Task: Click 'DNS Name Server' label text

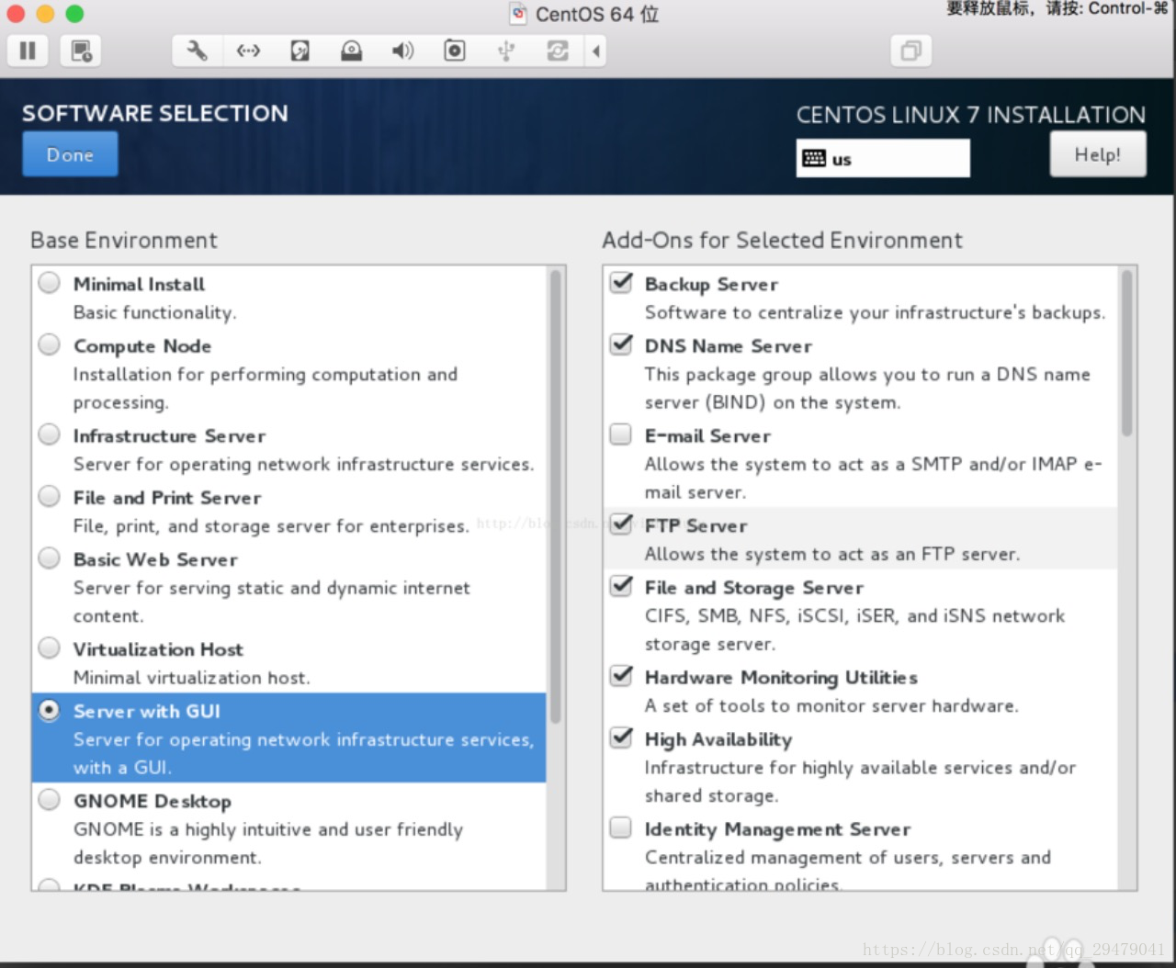Action: click(x=729, y=346)
